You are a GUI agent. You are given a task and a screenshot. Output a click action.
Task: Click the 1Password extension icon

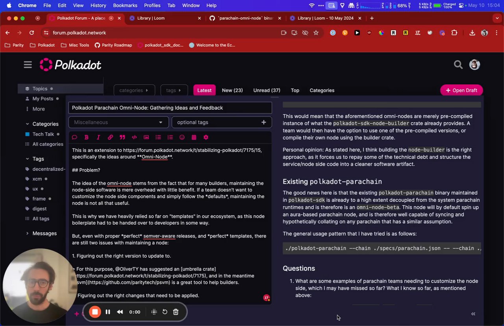333,33
